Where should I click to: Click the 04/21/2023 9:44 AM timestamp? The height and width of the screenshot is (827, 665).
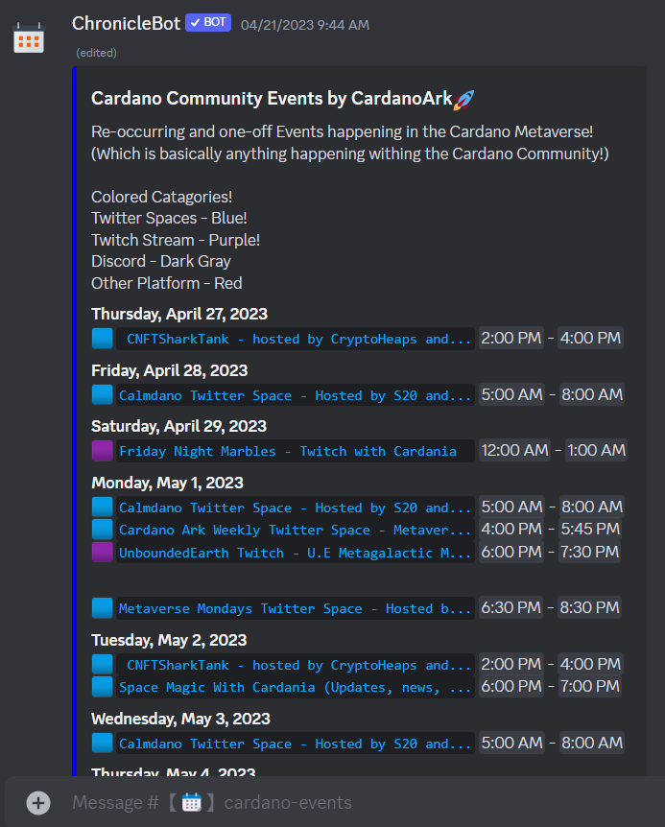pos(305,25)
